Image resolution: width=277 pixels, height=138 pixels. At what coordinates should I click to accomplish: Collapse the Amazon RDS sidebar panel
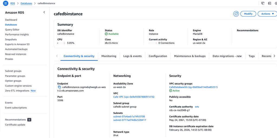click(x=44, y=12)
